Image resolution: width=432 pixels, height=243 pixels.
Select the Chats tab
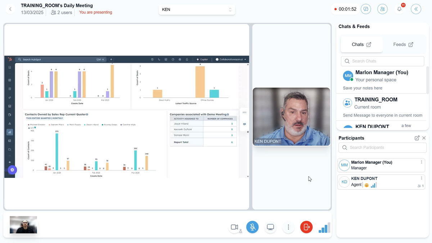click(361, 45)
